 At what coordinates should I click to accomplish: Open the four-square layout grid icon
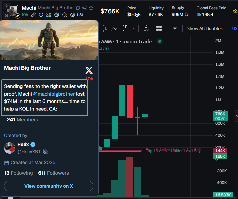point(159,28)
